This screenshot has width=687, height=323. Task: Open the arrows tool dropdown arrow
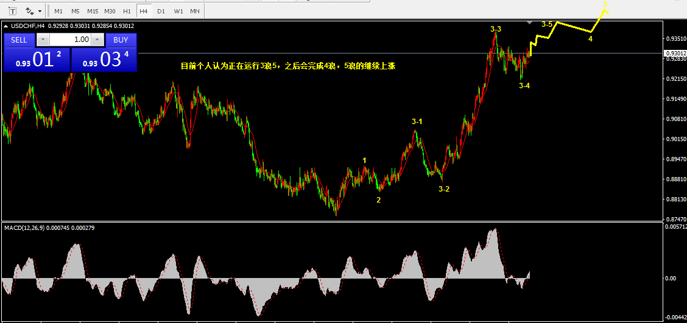point(40,10)
